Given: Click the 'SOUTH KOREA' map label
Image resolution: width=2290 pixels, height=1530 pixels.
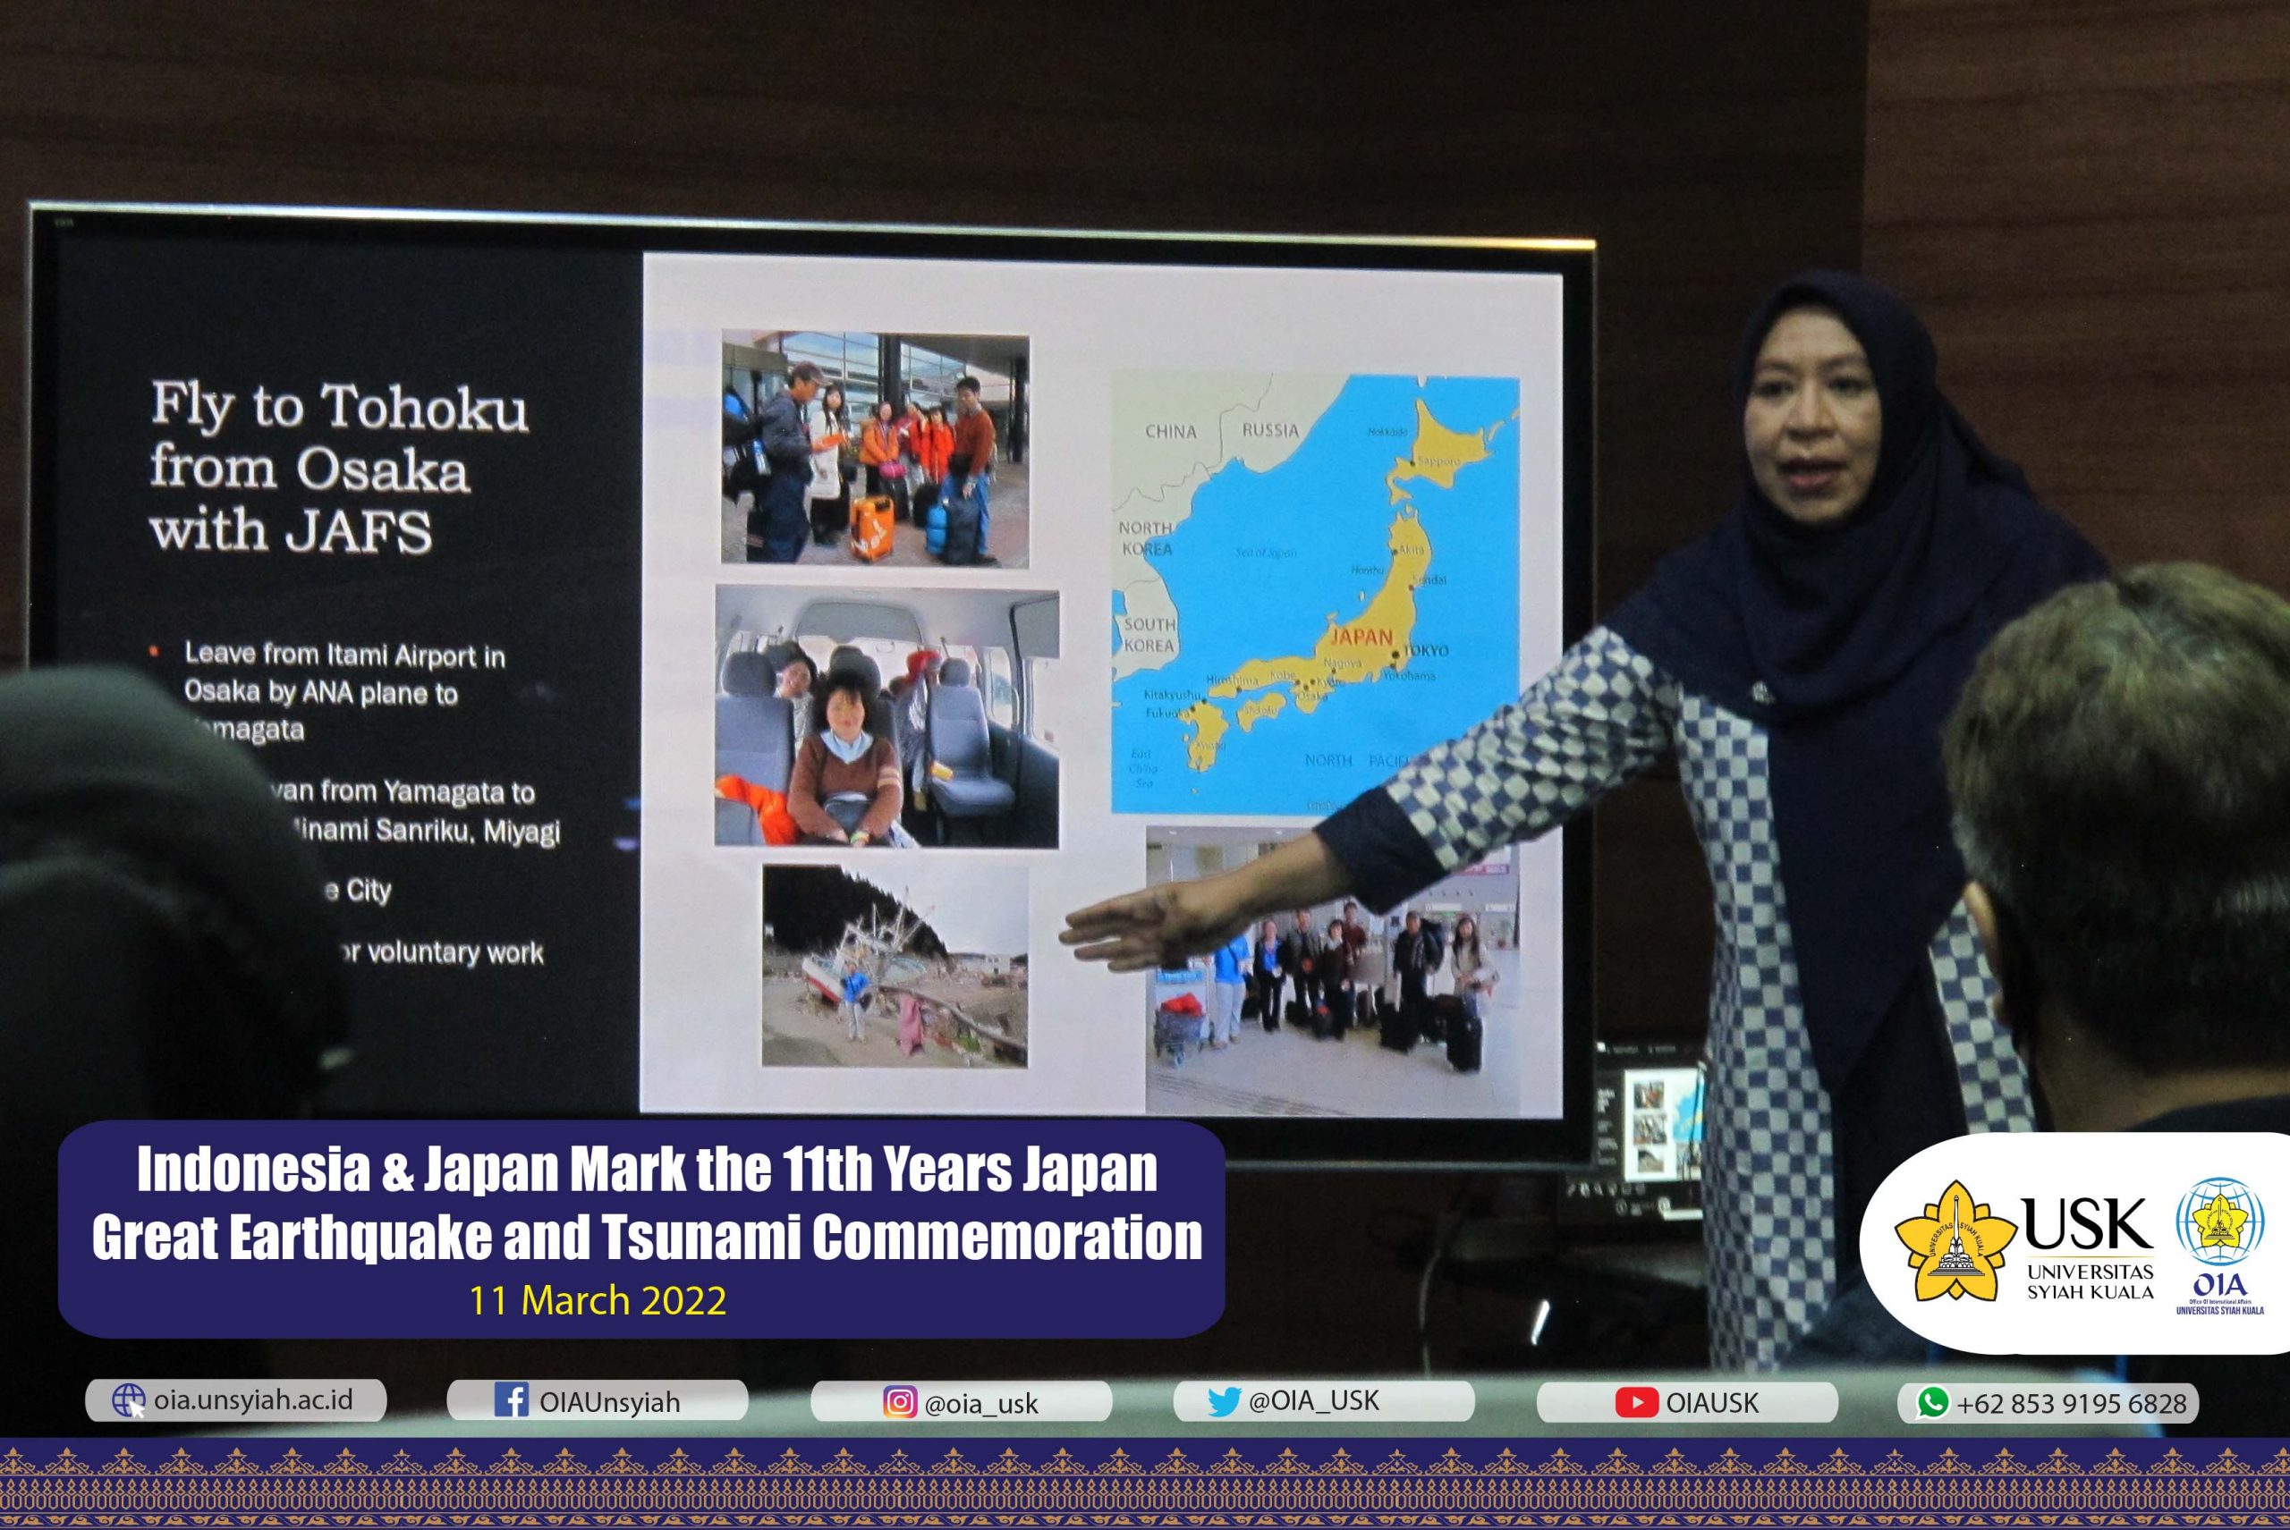Looking at the screenshot, I should [x=1149, y=634].
